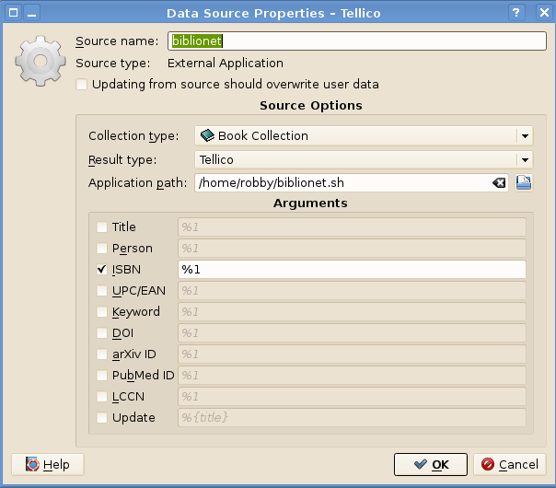Click the window menu icon in title bar
The height and width of the screenshot is (488, 556).
point(14,13)
